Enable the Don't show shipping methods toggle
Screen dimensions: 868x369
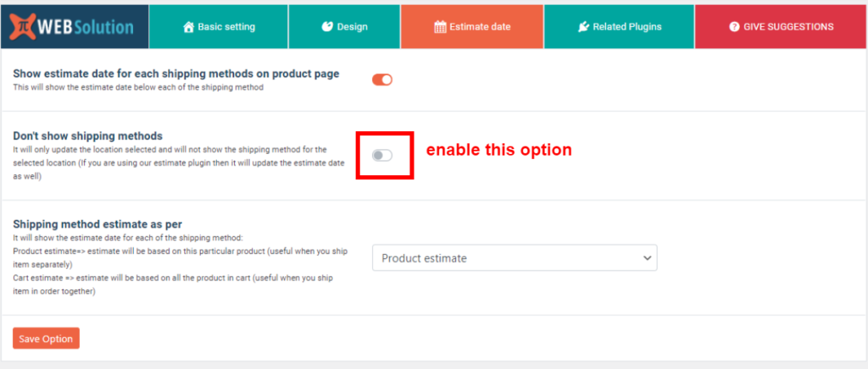[382, 155]
